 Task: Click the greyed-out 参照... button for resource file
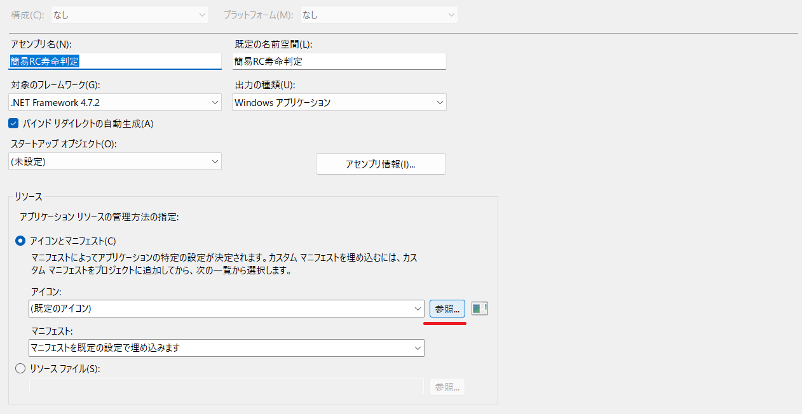447,387
